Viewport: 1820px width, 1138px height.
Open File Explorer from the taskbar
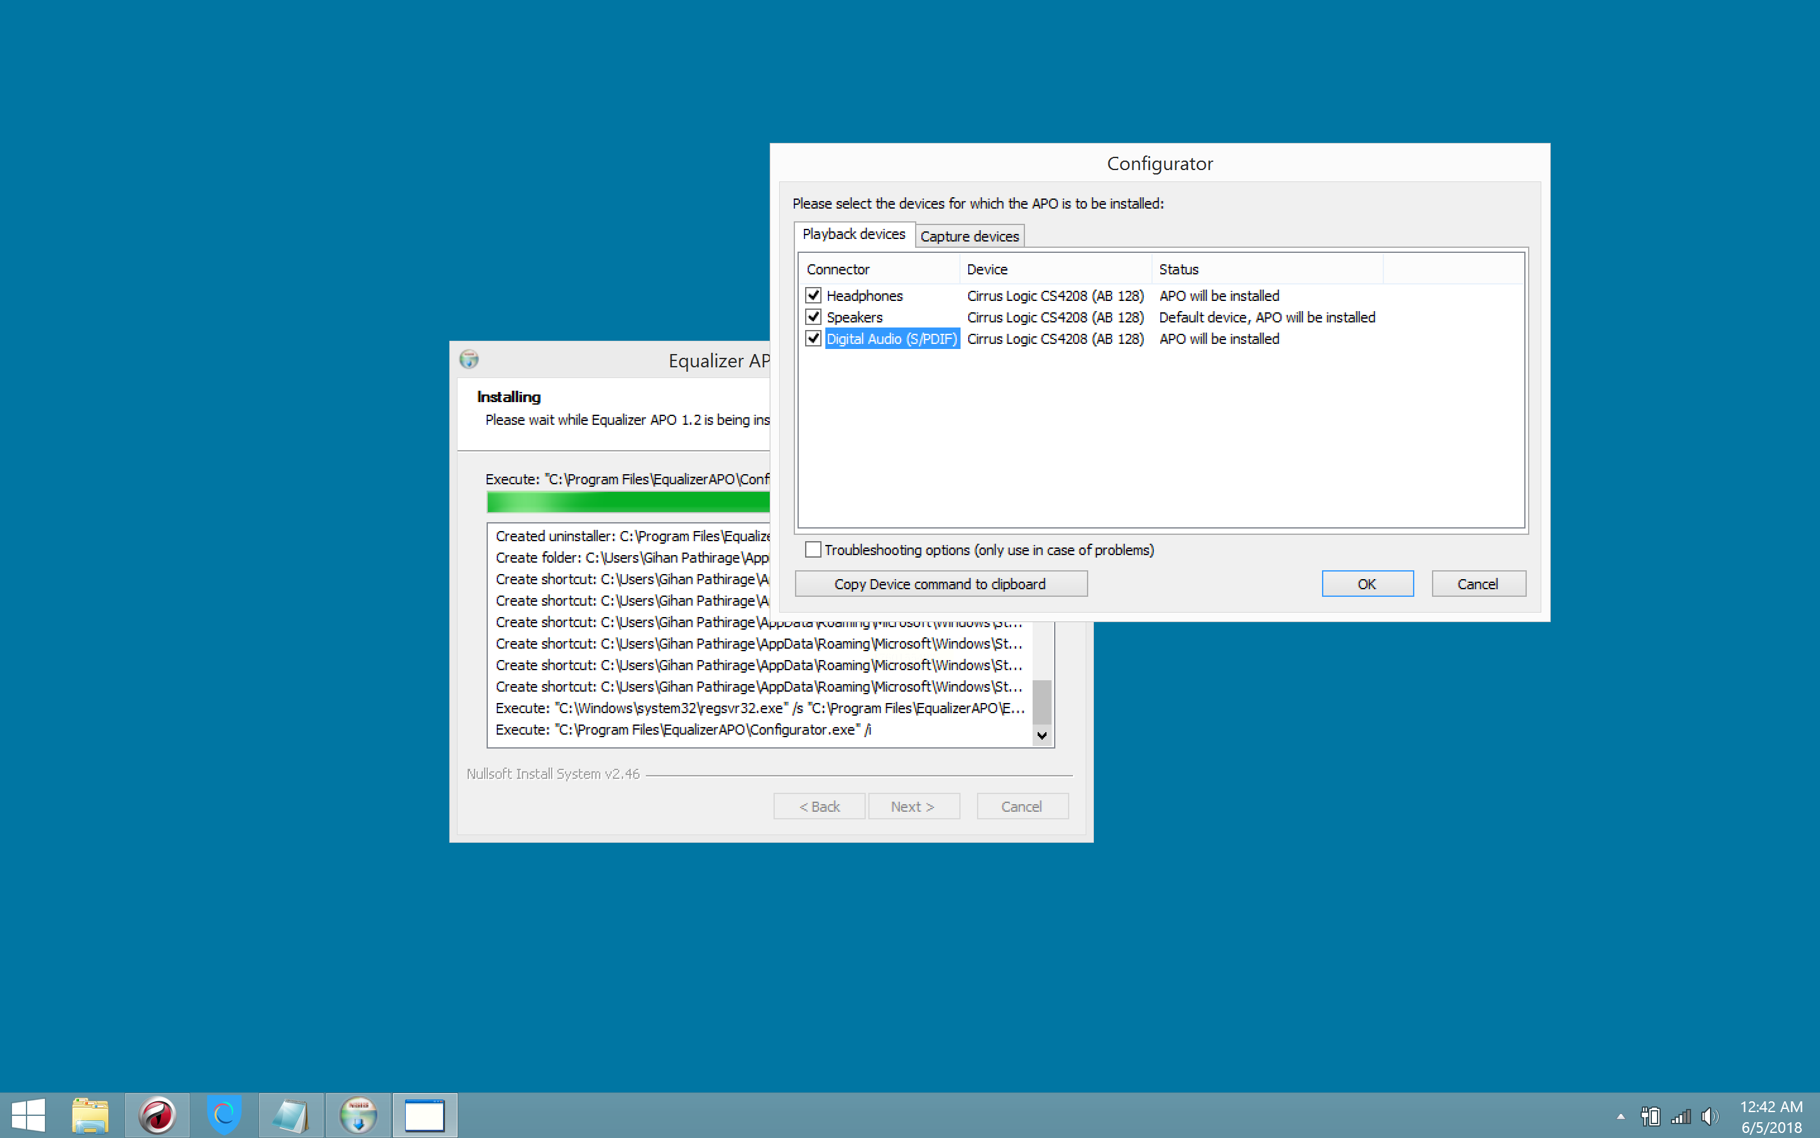90,1115
